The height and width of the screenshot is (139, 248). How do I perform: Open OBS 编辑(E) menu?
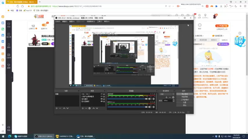click(x=65, y=21)
